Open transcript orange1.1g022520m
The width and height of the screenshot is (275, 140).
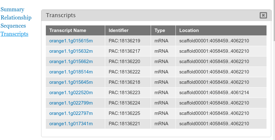(71, 93)
